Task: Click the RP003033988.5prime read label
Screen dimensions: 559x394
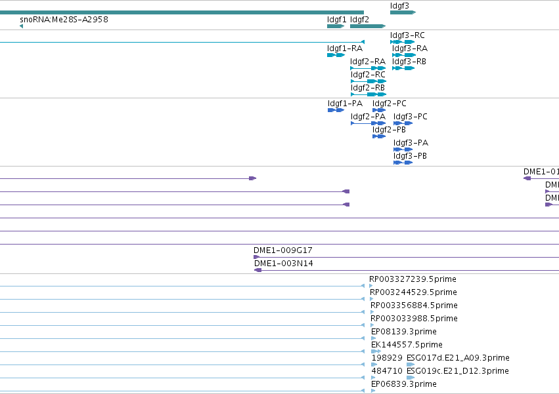Action: [x=414, y=319]
